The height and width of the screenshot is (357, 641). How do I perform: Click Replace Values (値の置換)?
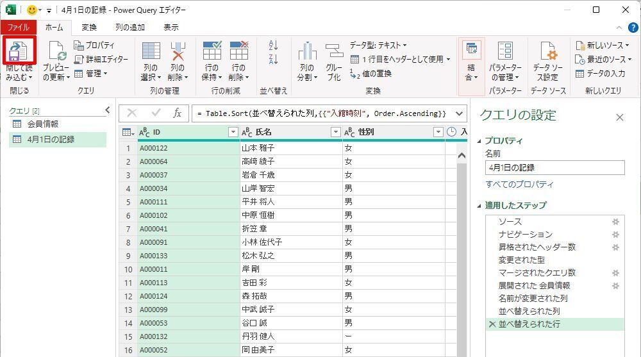pyautogui.click(x=371, y=74)
